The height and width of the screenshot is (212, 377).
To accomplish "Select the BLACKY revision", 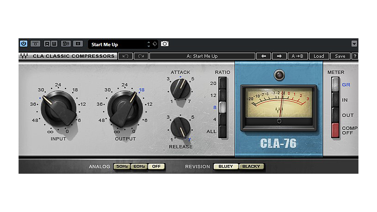I will click(x=251, y=167).
